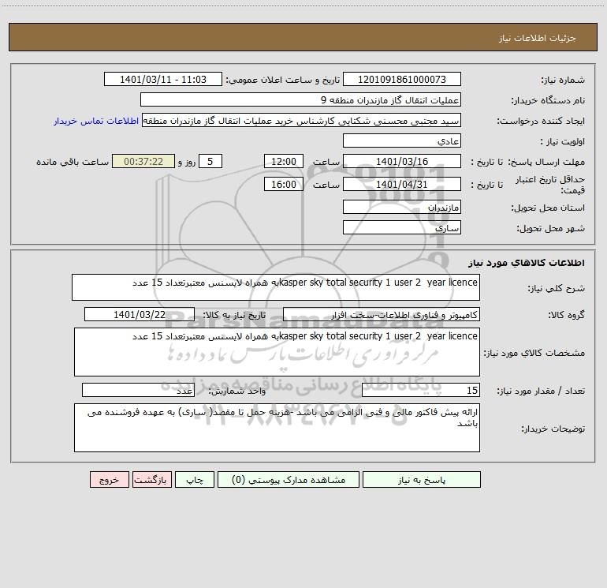Screen dimensions: 607x588
Task: Click the گروه کالا label
Action: 566,315
